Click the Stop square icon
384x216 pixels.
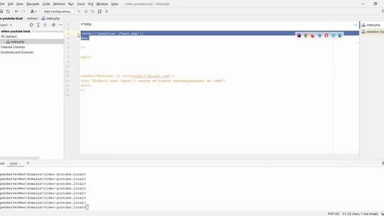pos(107,11)
